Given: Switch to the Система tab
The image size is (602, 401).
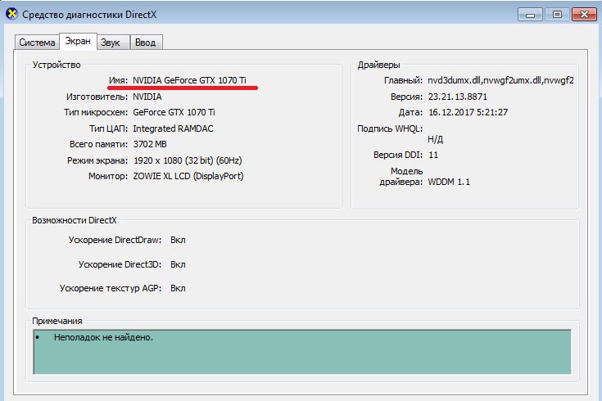Looking at the screenshot, I should (37, 43).
